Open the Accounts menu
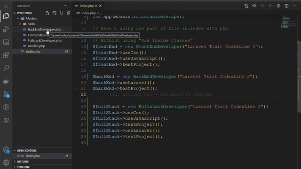Viewport: 301px width, 169px height. point(6,150)
